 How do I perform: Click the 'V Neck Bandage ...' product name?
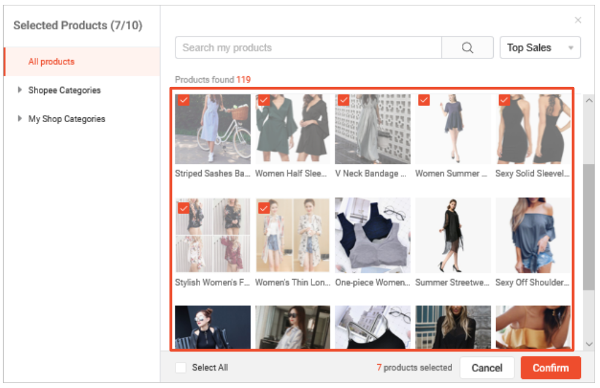pos(370,173)
